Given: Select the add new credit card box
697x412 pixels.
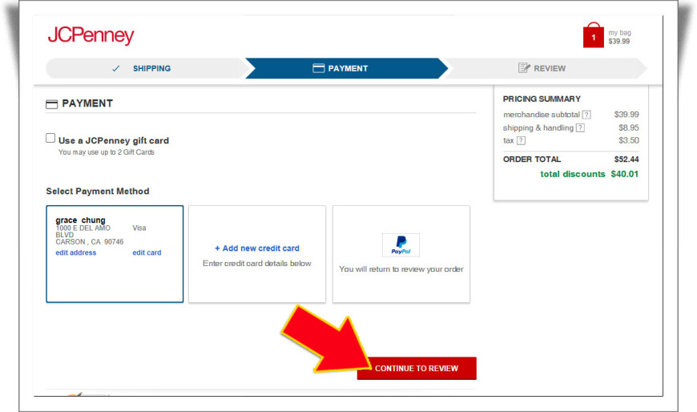Looking at the screenshot, I should coord(257,254).
